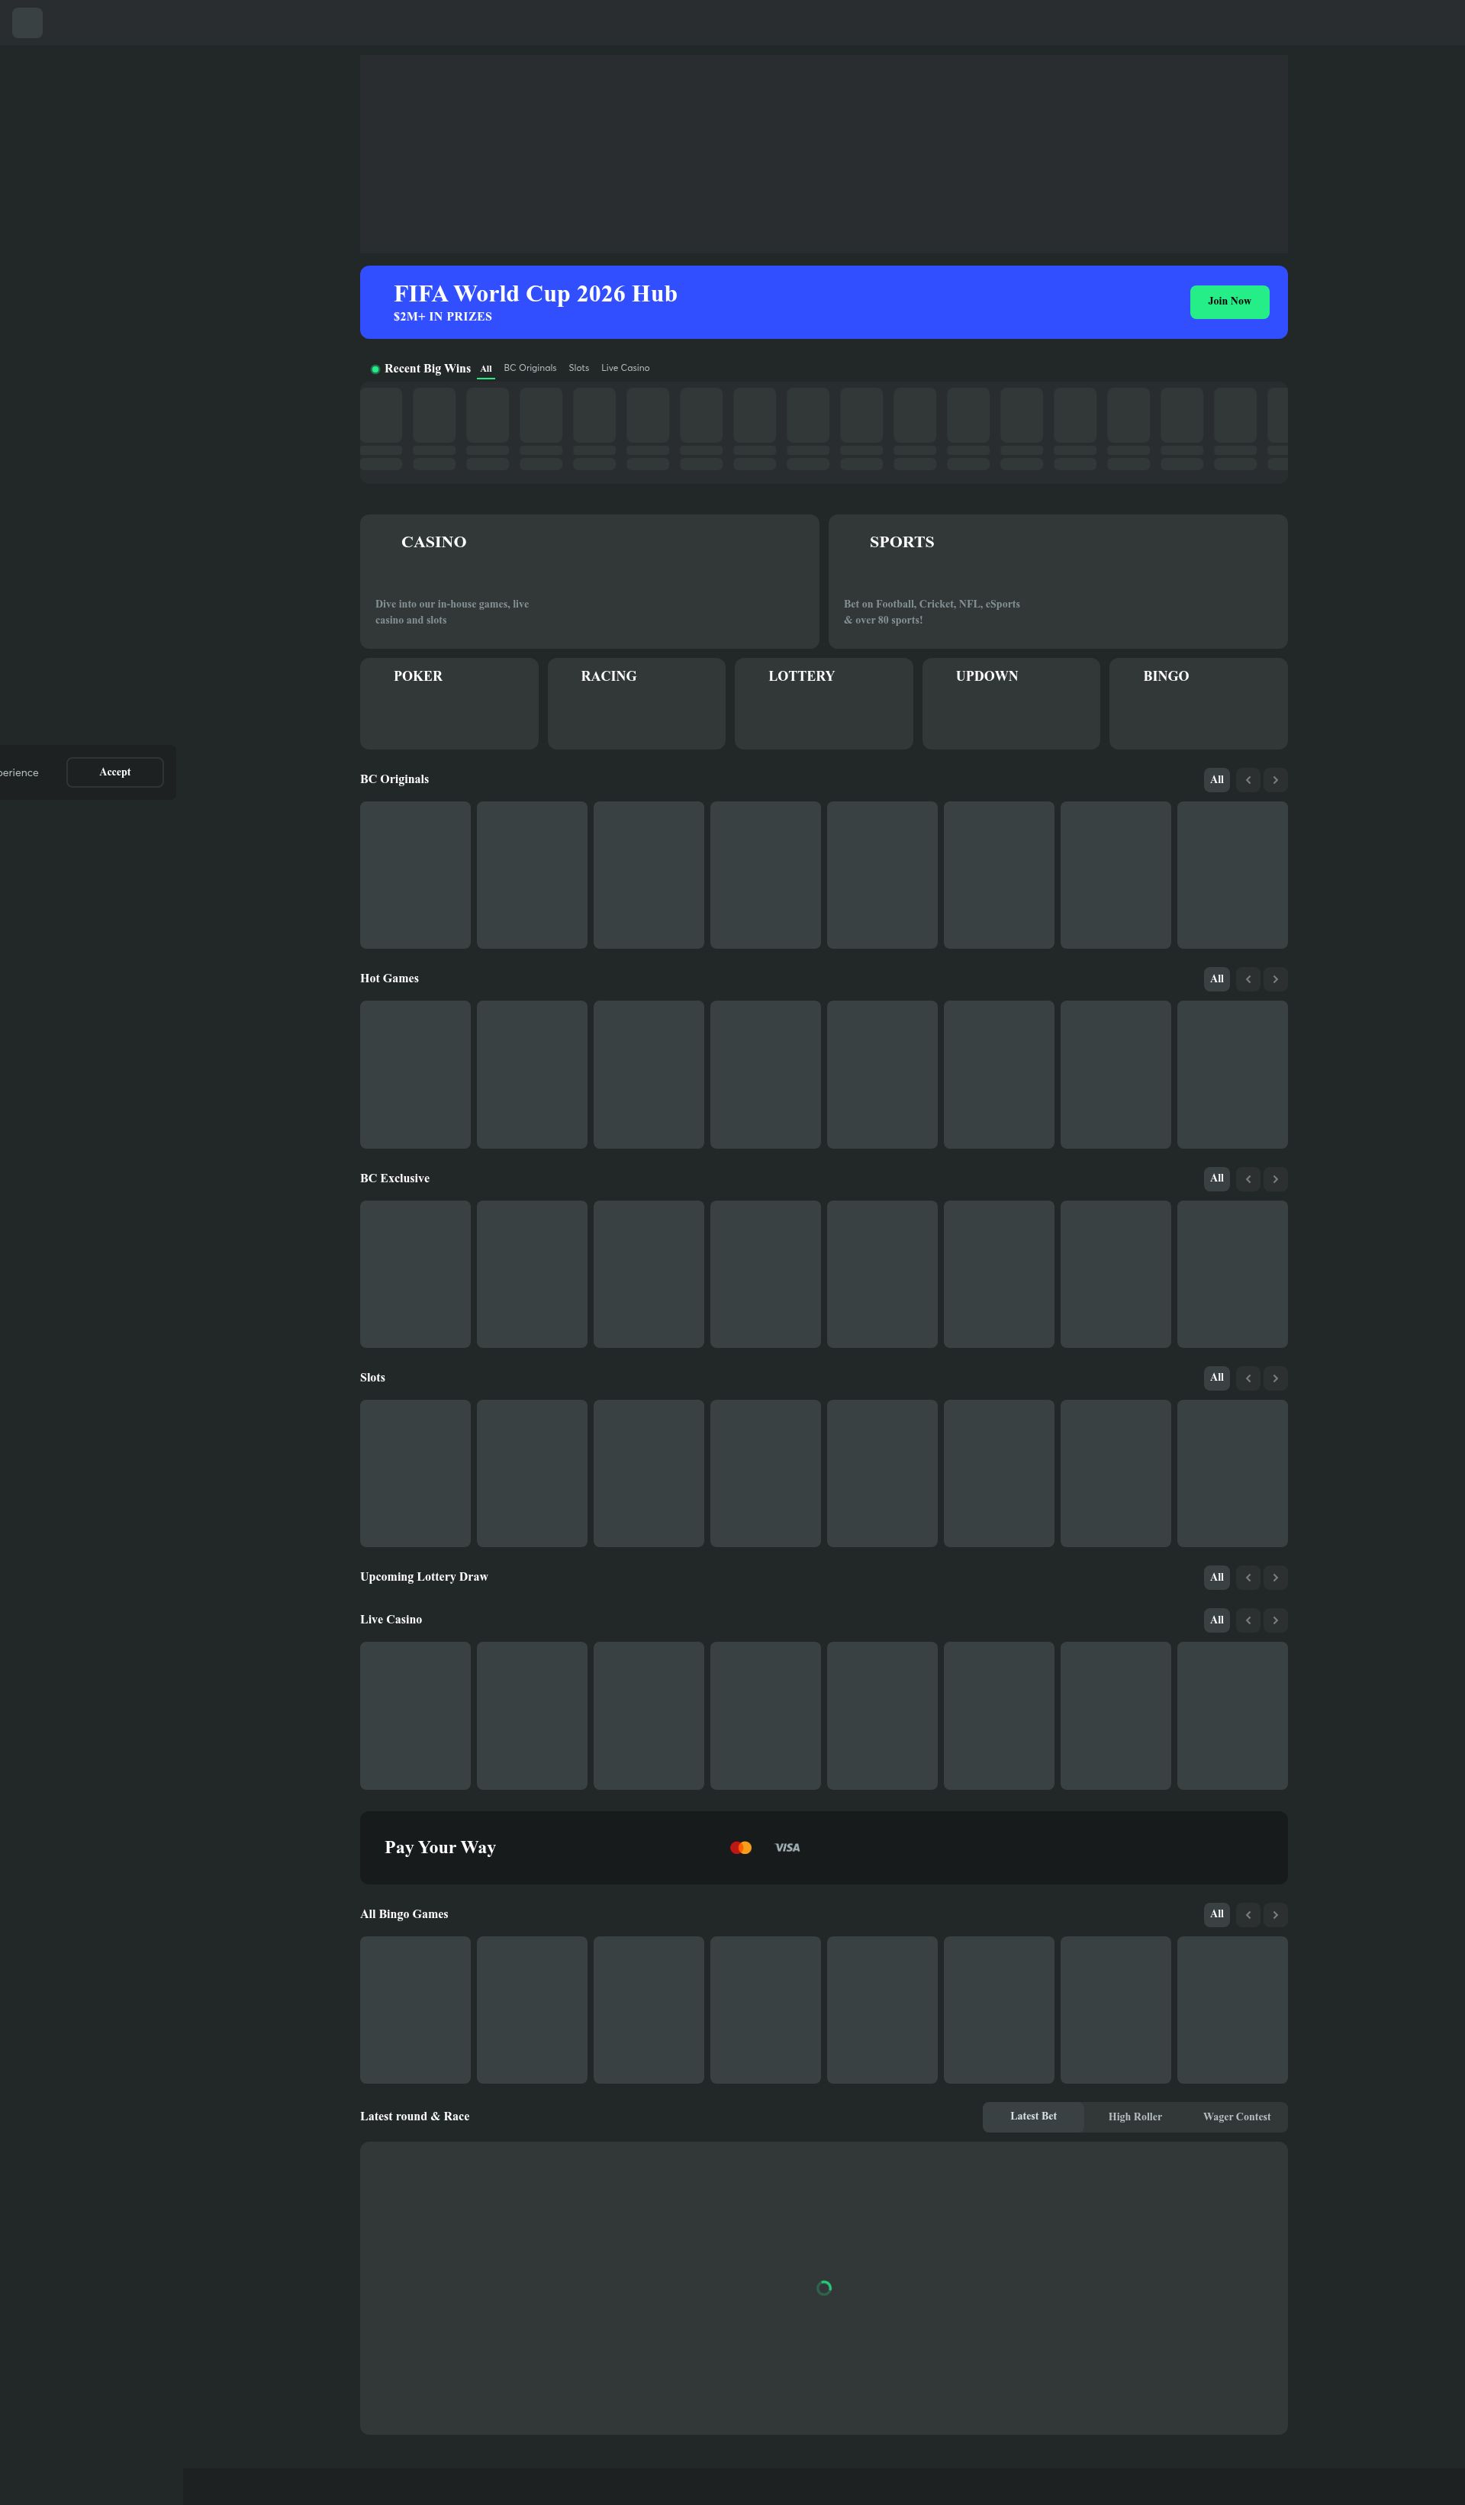Show next Live Casino section games

(1275, 1620)
